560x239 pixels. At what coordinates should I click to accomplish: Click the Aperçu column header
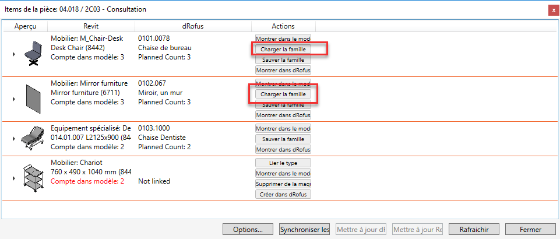click(25, 26)
